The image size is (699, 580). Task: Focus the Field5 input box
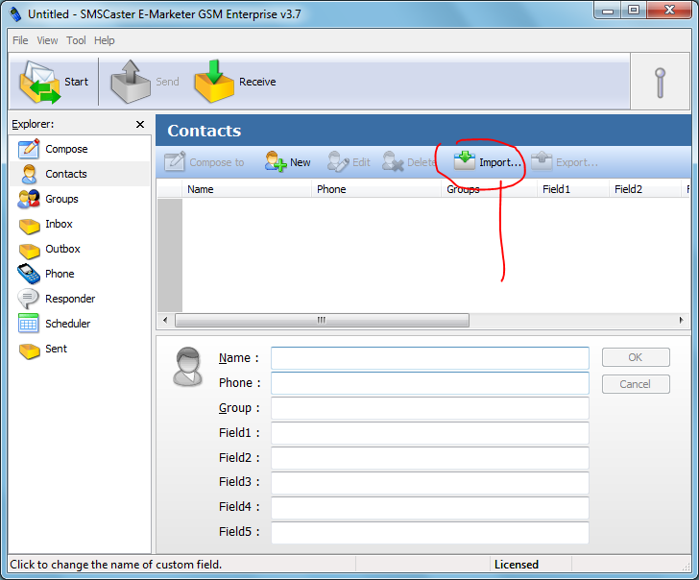click(x=430, y=533)
